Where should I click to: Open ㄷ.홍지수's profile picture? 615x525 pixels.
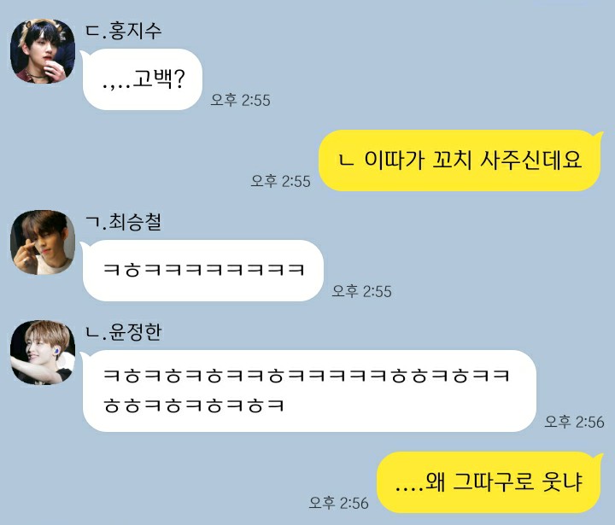43,51
